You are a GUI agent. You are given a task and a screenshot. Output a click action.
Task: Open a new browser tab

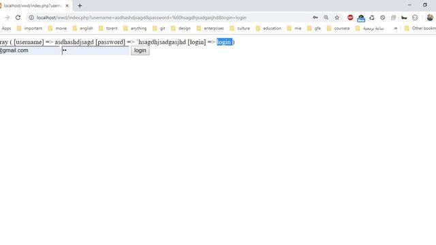80,5
